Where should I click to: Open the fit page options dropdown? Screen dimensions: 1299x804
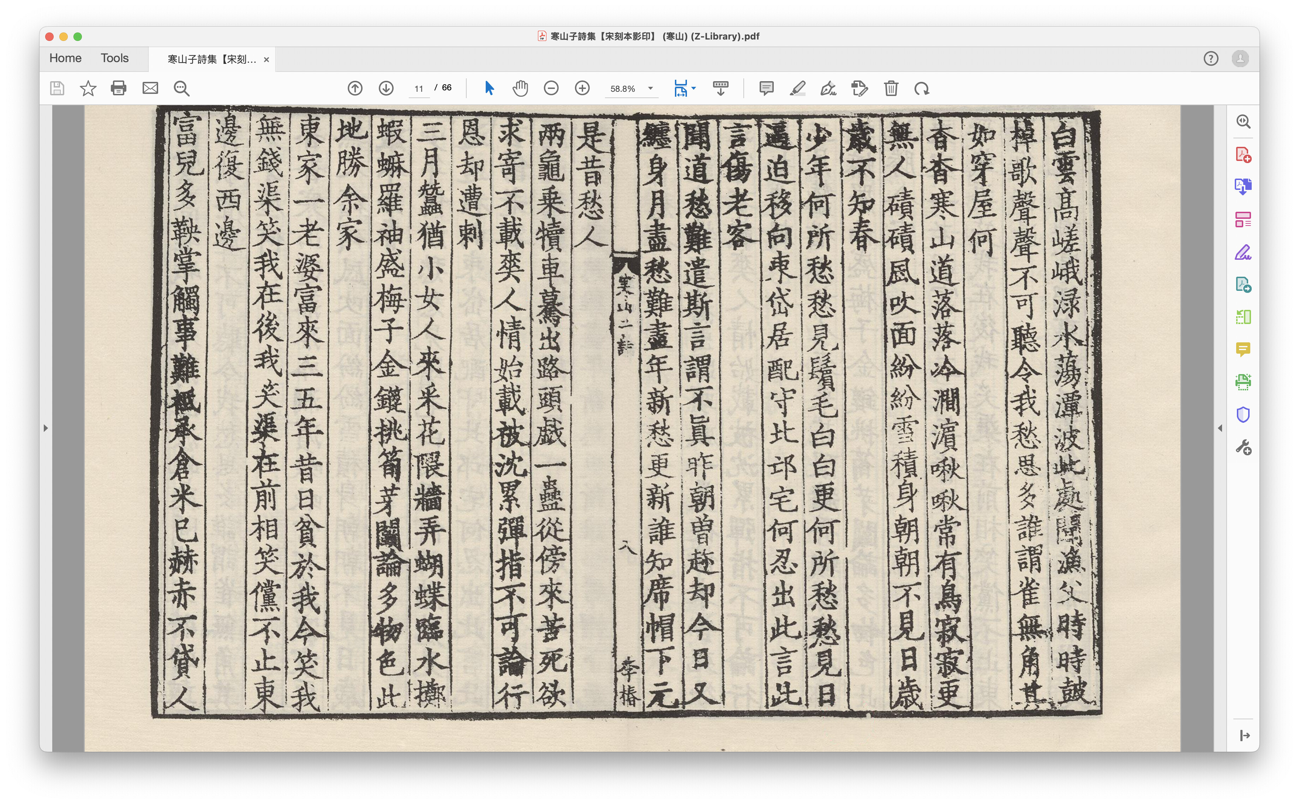pos(693,88)
